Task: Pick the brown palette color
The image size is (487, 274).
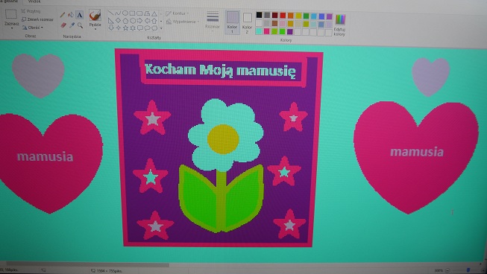Action: tap(274, 23)
